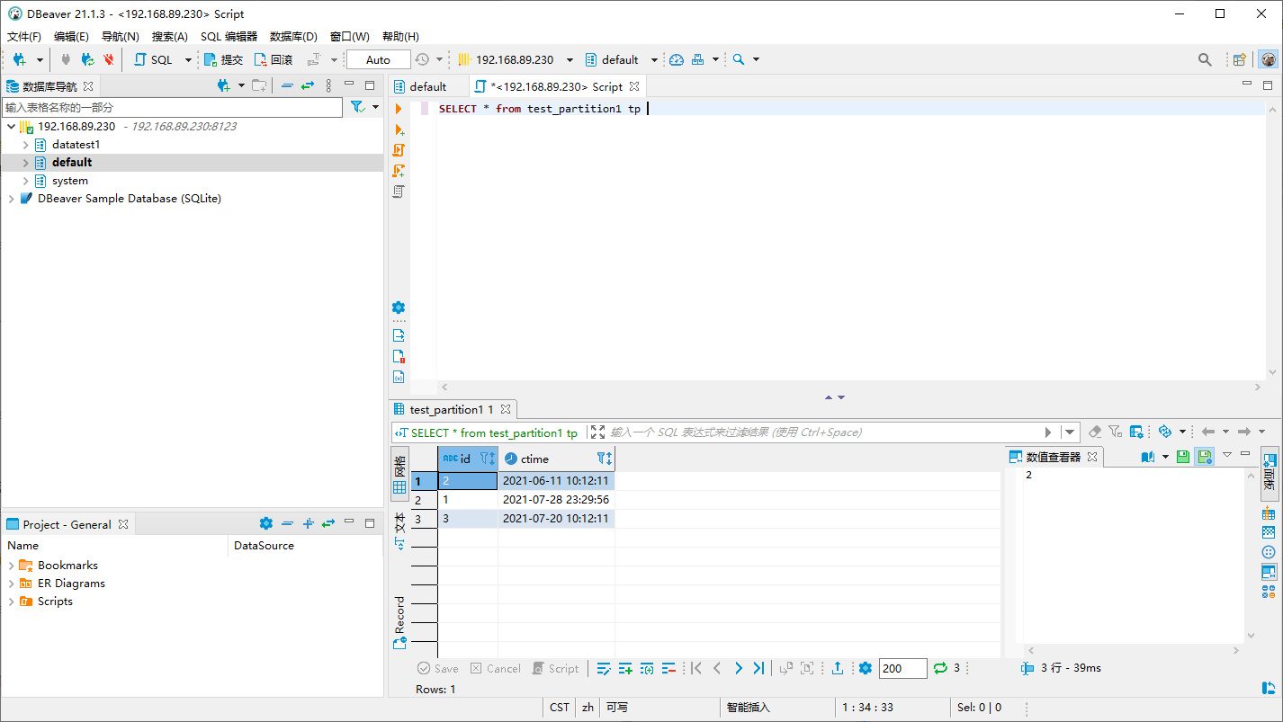
Task: Expand the system database node
Action: coord(26,181)
